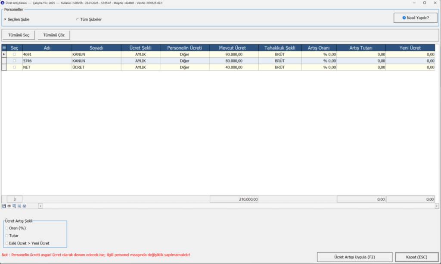441x264 pixels.
Task: Click the app icon in title bar
Action: (x=3, y=3)
